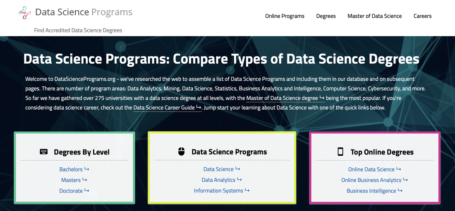Open the Degrees navigation item
The width and height of the screenshot is (455, 211).
[x=326, y=16]
